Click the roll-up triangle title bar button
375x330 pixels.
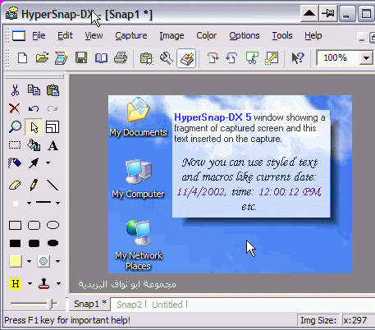[x=309, y=13]
